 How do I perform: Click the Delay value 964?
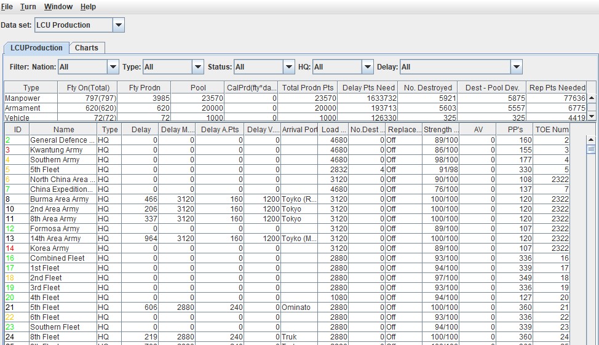tap(141, 239)
